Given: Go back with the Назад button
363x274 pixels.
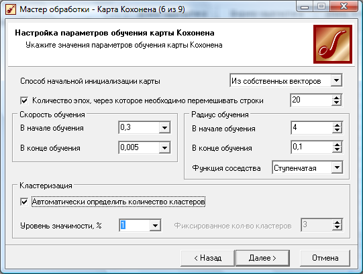Looking at the screenshot, I should (x=207, y=258).
